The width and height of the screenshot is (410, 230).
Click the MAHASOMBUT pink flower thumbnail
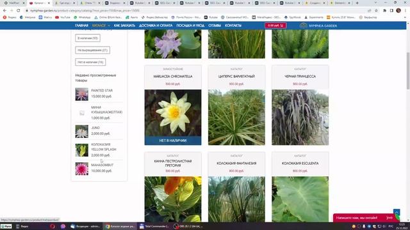(82, 169)
